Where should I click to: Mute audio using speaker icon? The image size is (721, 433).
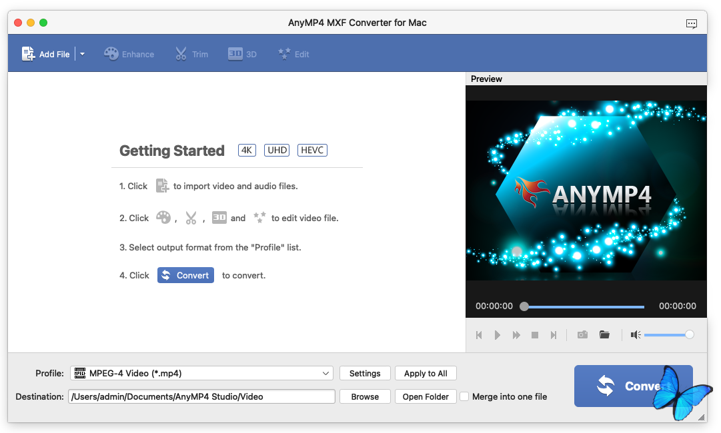(636, 335)
